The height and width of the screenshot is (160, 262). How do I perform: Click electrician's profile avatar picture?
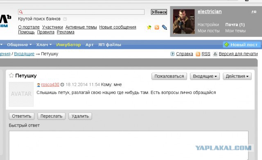pos(184,22)
